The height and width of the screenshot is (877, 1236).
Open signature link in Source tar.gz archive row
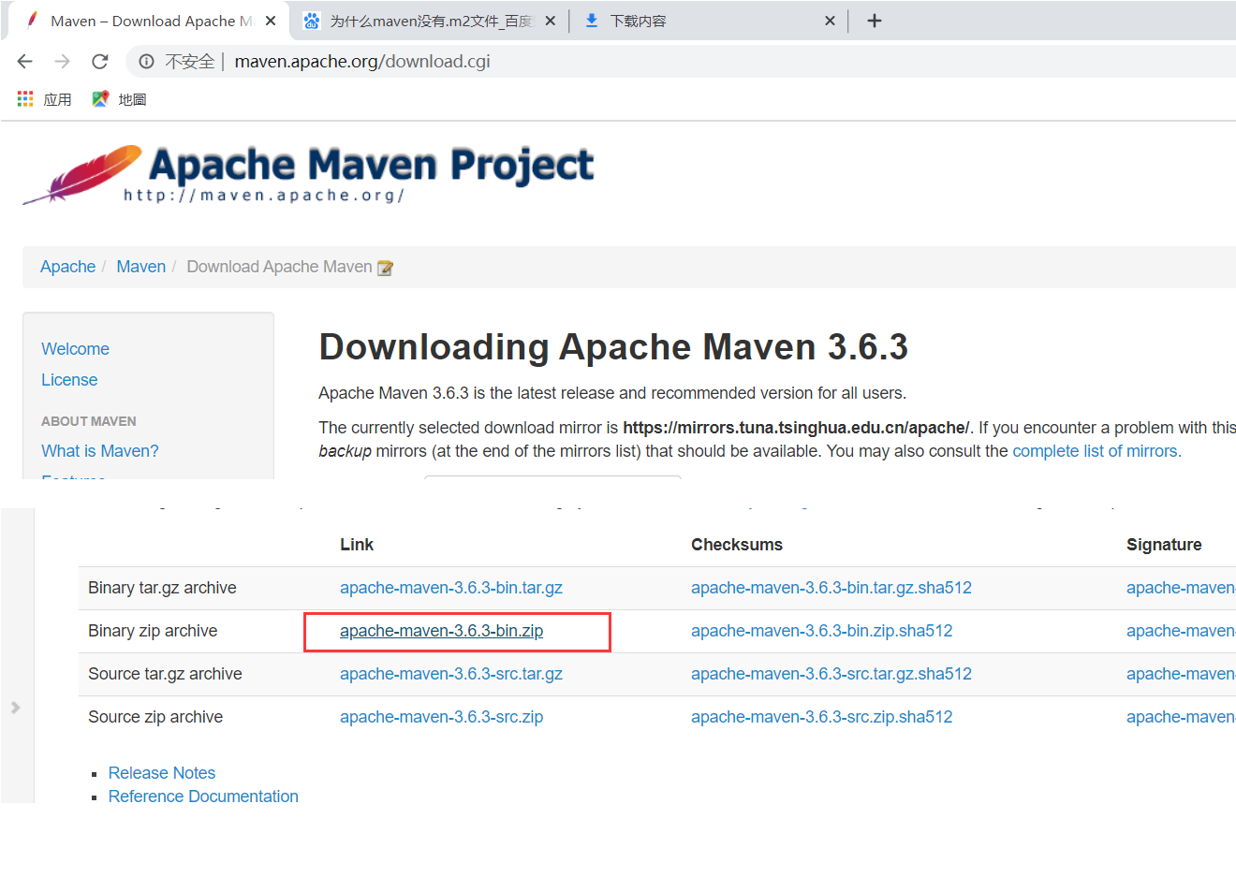point(1181,674)
